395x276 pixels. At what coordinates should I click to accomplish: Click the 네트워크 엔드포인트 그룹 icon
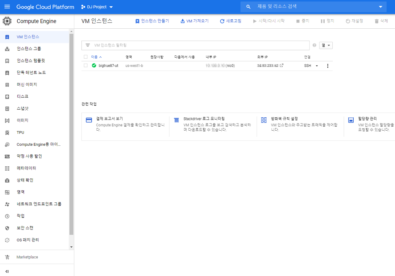[7, 204]
